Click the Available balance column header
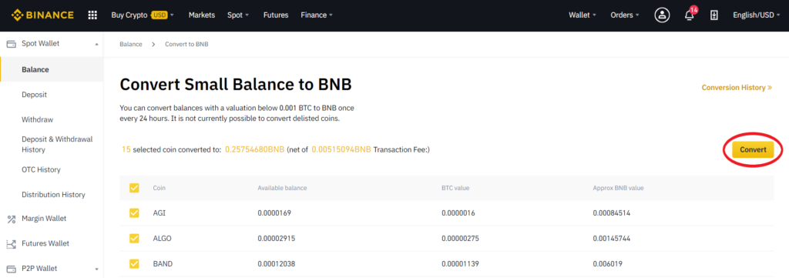 click(282, 188)
